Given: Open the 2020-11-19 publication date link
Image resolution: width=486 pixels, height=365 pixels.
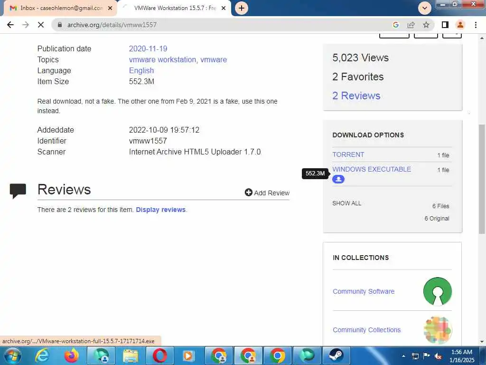Looking at the screenshot, I should [x=148, y=49].
